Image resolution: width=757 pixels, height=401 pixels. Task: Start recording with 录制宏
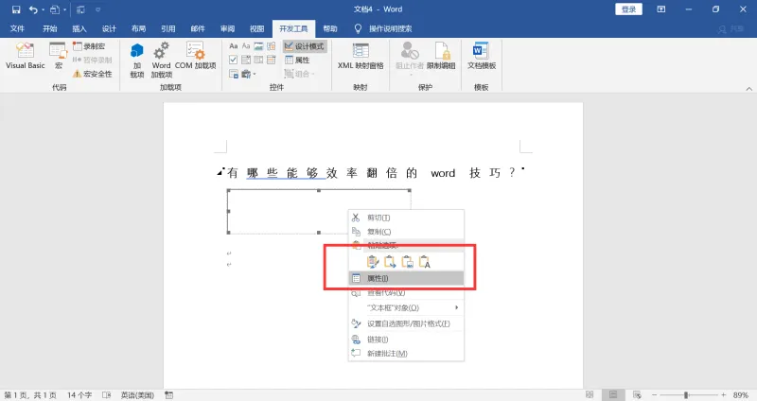pos(89,46)
